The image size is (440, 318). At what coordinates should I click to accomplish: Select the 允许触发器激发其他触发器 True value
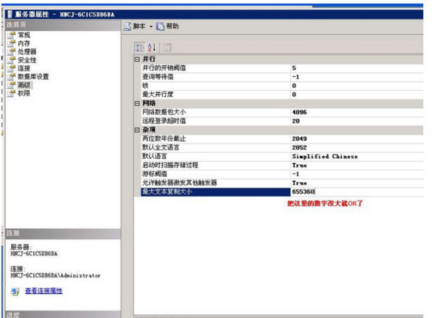click(353, 183)
